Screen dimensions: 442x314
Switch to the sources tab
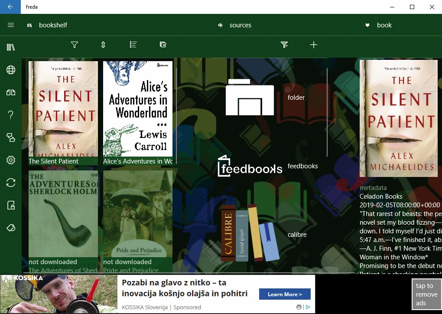click(x=235, y=25)
